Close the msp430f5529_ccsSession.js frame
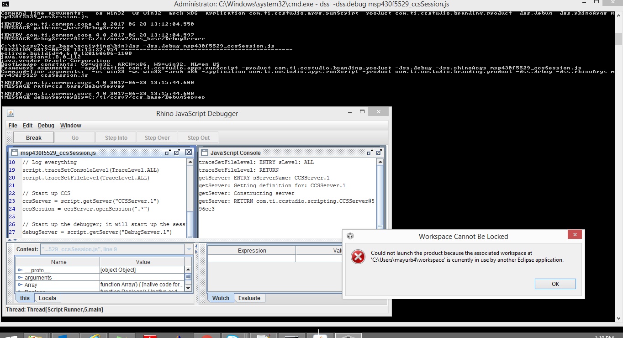623x338 pixels. pos(188,152)
